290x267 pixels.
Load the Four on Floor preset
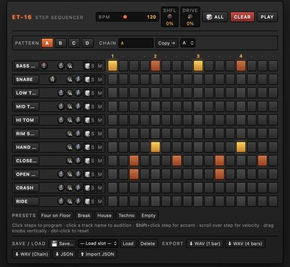point(56,216)
